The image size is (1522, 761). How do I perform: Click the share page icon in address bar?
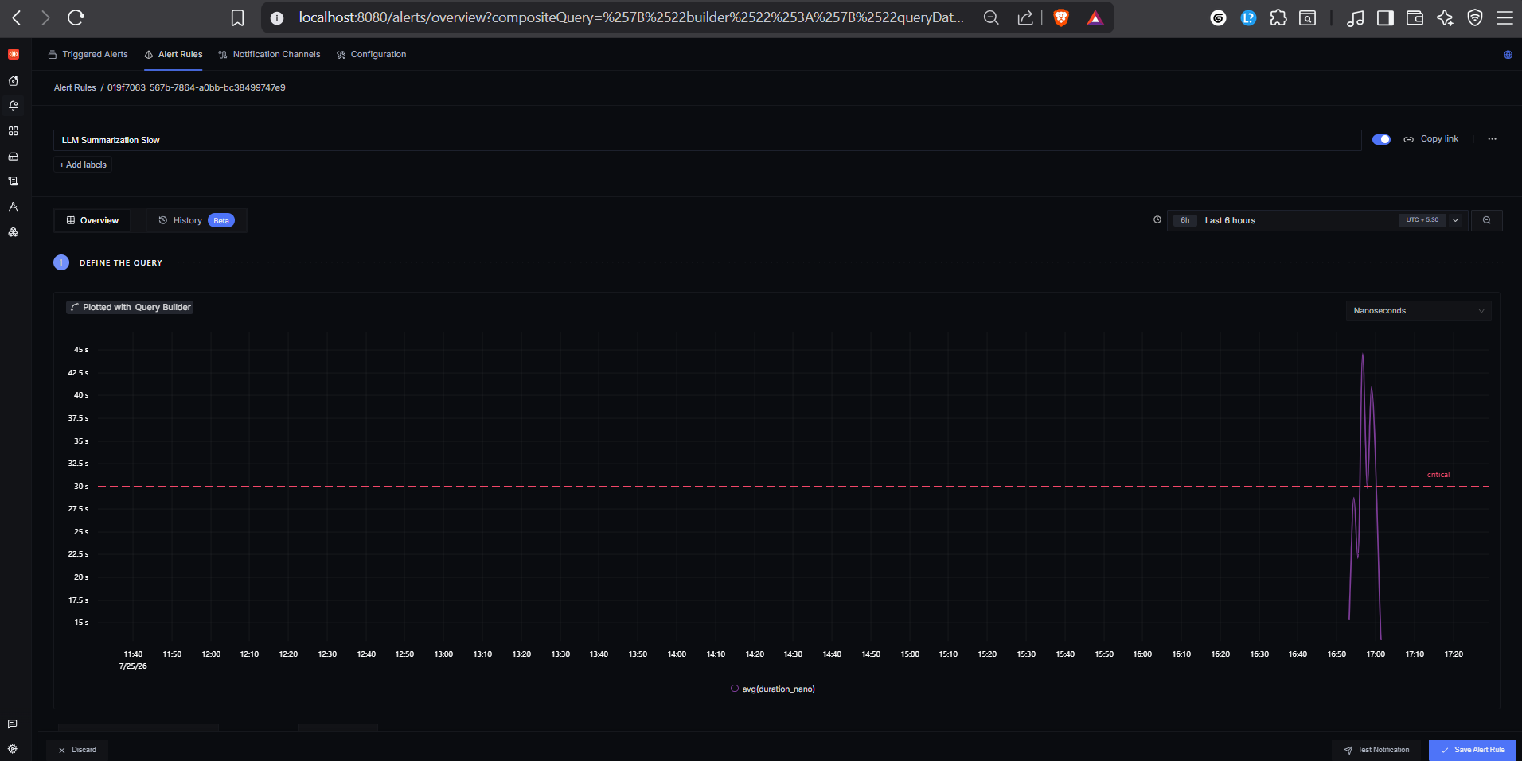pos(1025,17)
